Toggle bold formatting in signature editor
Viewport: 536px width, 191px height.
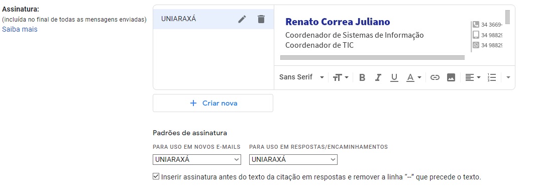click(x=362, y=78)
